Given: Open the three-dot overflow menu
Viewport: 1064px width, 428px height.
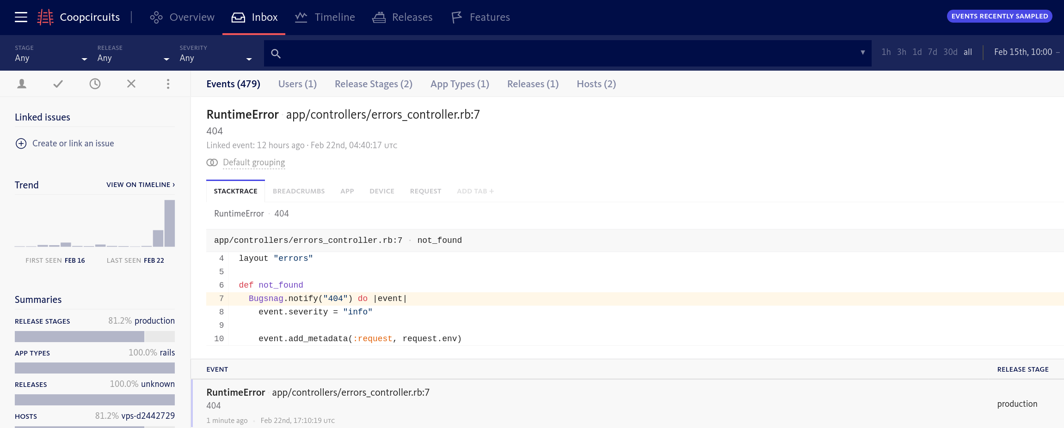Looking at the screenshot, I should [168, 84].
